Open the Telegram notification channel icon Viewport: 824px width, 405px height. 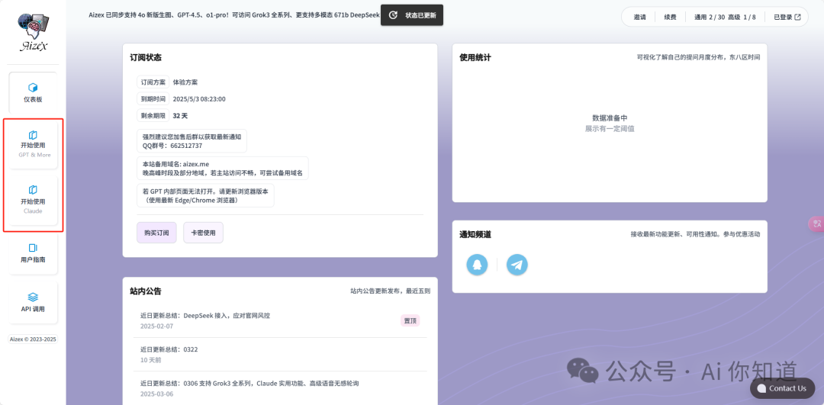[x=517, y=265]
